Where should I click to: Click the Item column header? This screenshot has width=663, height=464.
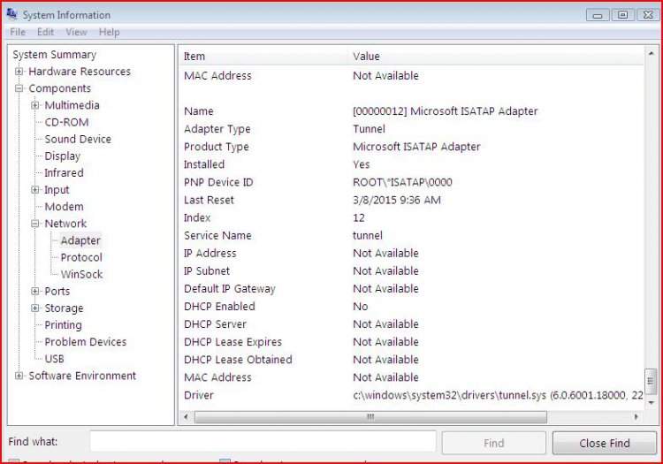263,57
